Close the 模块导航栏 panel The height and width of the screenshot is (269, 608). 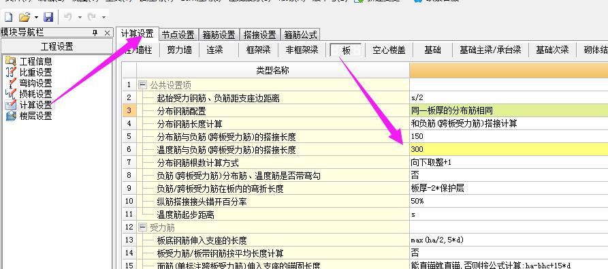pos(107,33)
